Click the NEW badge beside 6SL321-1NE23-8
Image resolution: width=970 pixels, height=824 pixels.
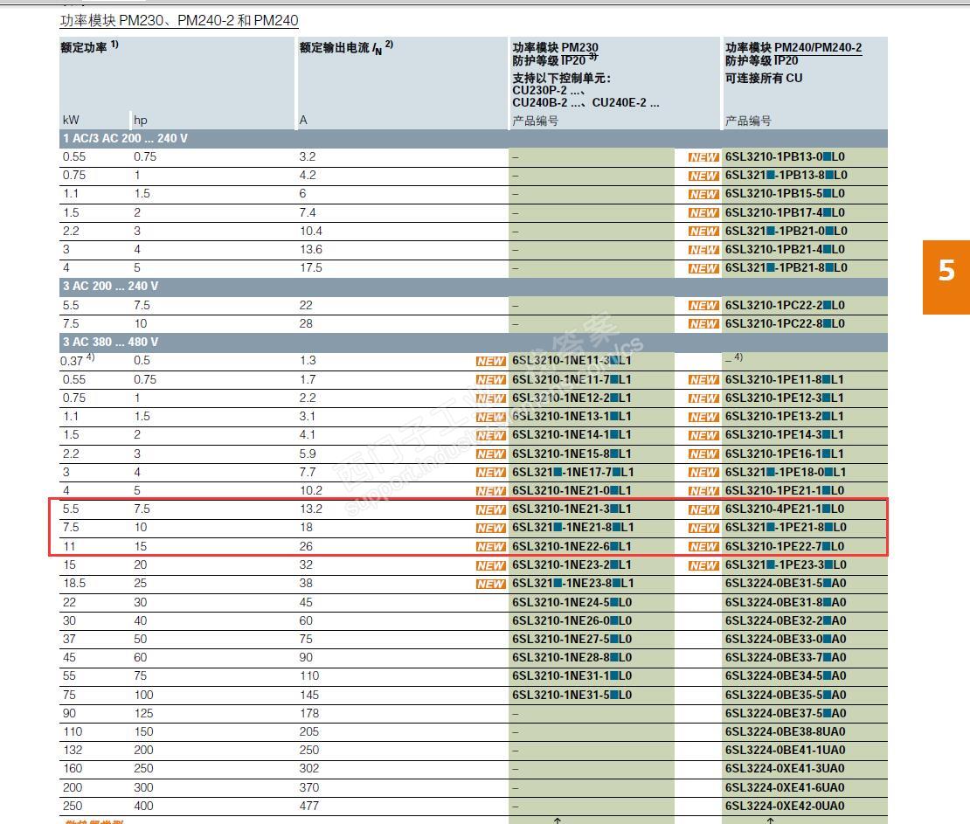[490, 584]
